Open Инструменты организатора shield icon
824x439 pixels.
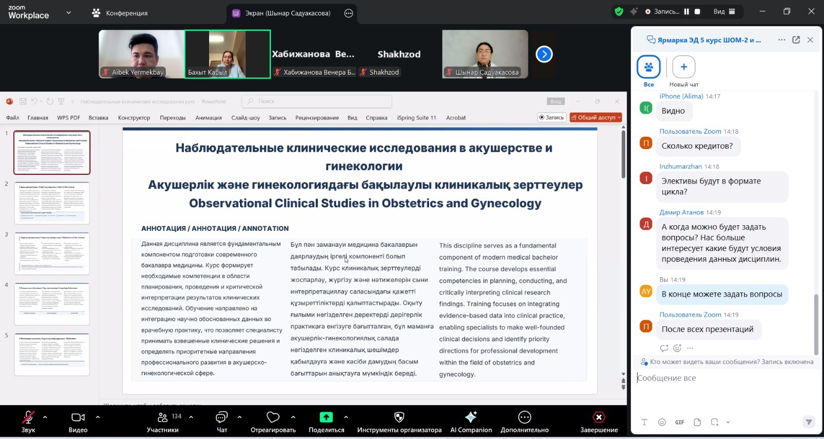pyautogui.click(x=399, y=417)
